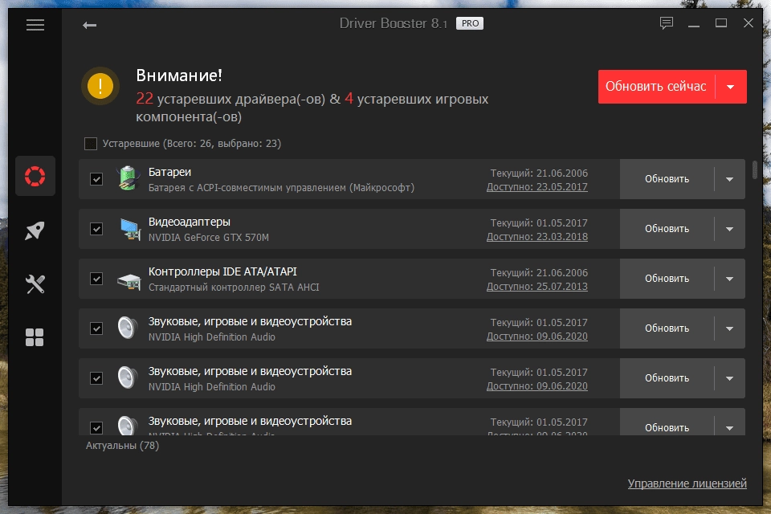Screen dimensions: 771x514
Task: Uncheck first NVIDIA High Definition Audio checkbox
Action: [96, 328]
